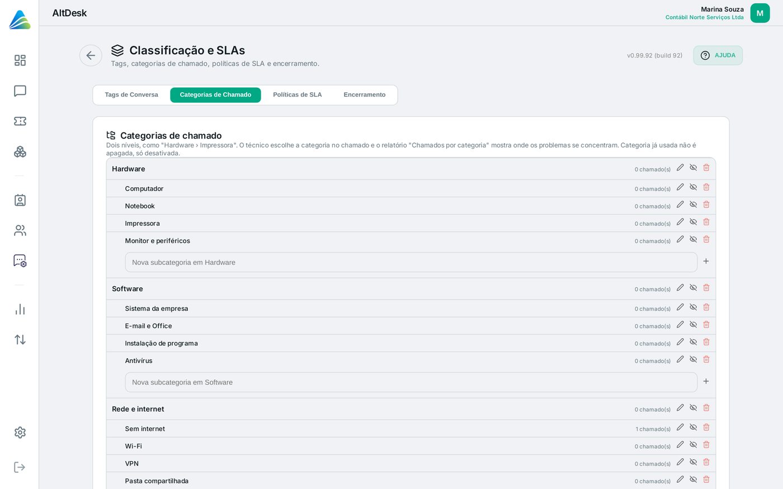Deactivate the Computador subcategory eye icon
The height and width of the screenshot is (489, 783).
pyautogui.click(x=693, y=187)
